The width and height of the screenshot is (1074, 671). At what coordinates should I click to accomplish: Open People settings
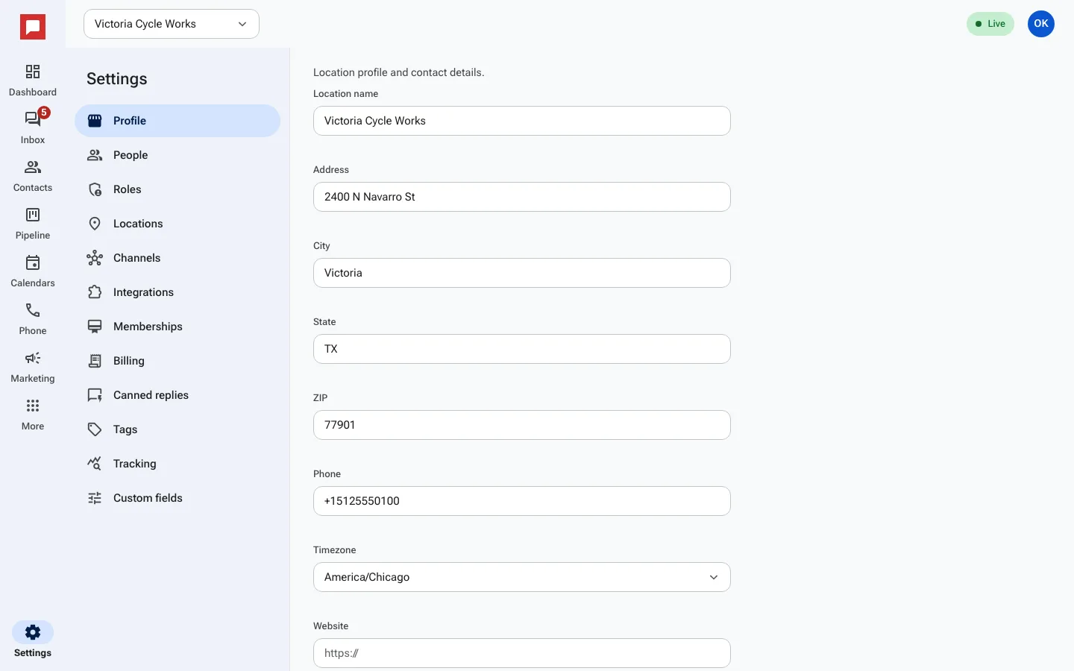pos(178,155)
